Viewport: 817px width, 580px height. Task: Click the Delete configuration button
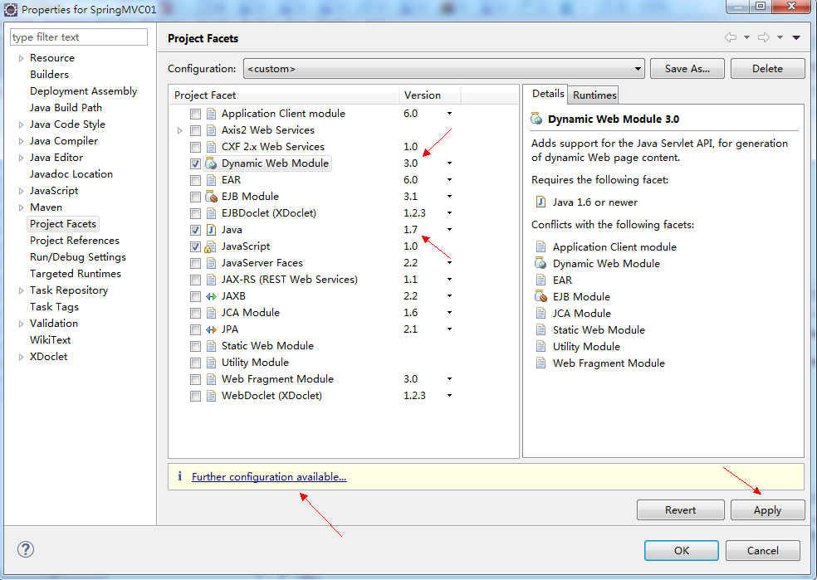(767, 69)
